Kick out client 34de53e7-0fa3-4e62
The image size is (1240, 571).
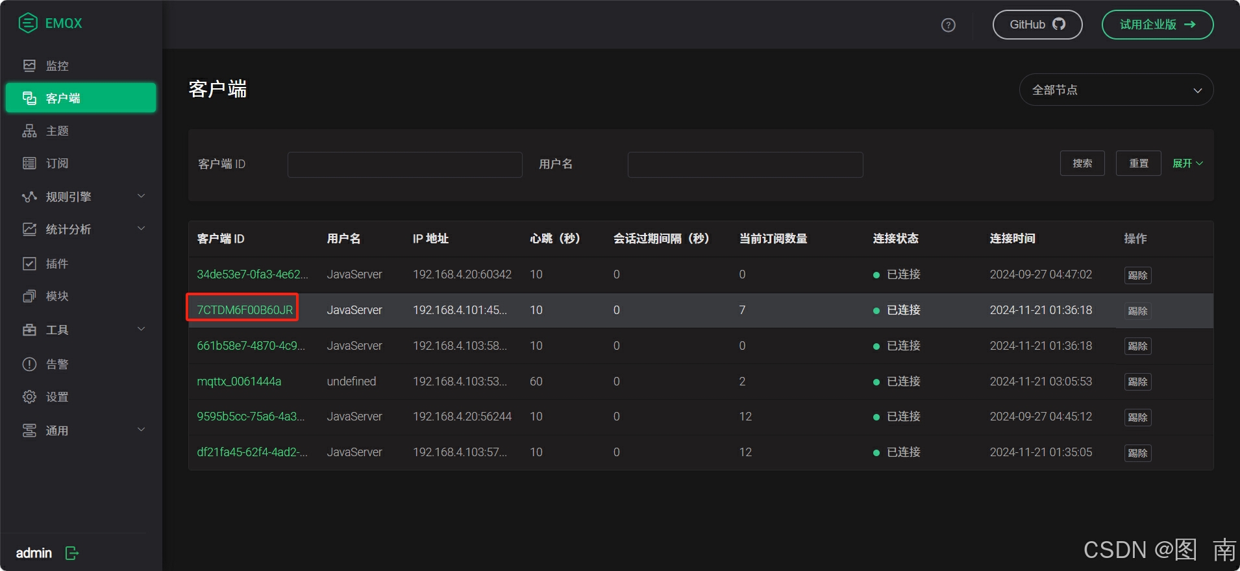[x=1137, y=275]
